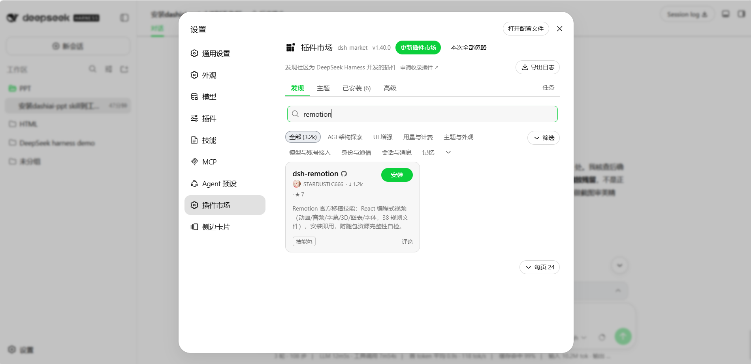
Task: Open 侧边卡片 settings section
Action: coord(225,227)
